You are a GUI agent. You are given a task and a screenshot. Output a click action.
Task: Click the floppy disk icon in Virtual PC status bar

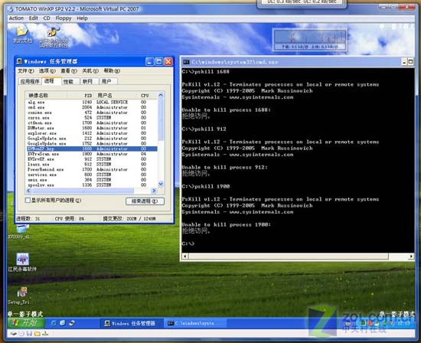29,334
